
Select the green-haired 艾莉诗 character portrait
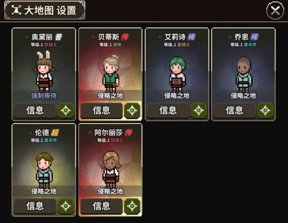tap(177, 74)
